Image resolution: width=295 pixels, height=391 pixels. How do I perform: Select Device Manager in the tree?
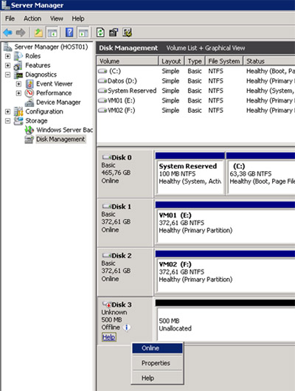[58, 103]
